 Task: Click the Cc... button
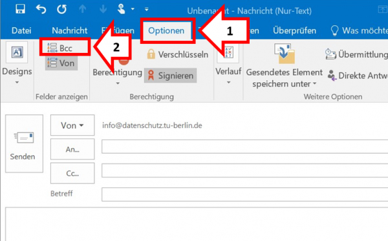tap(72, 173)
